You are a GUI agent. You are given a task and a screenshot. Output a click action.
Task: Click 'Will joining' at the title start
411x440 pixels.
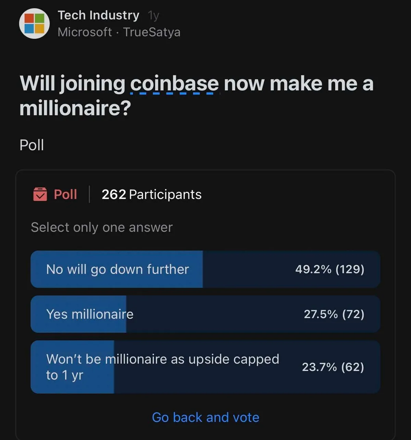click(73, 84)
